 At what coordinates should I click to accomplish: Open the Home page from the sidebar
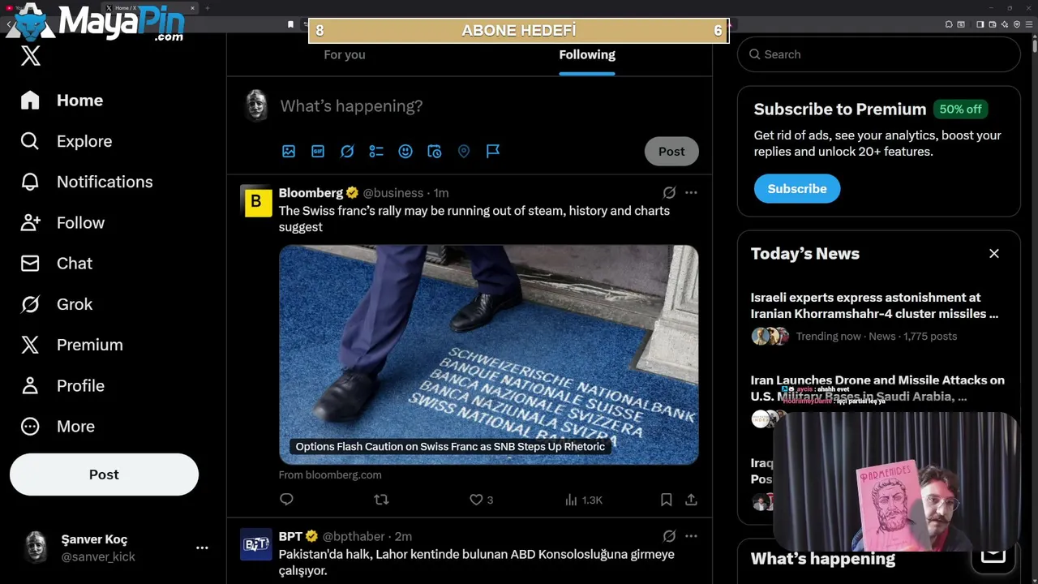pos(62,101)
